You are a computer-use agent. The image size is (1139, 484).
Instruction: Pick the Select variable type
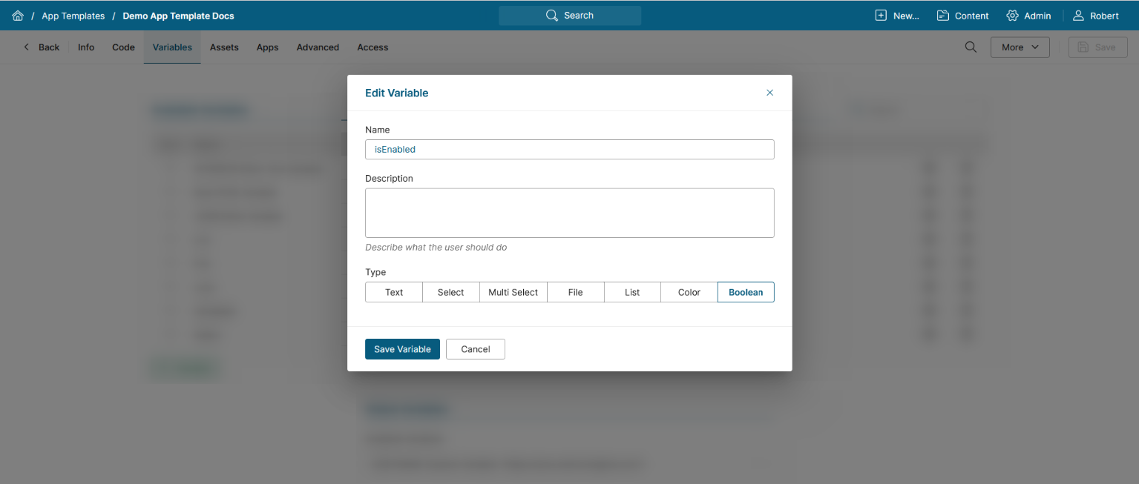450,292
